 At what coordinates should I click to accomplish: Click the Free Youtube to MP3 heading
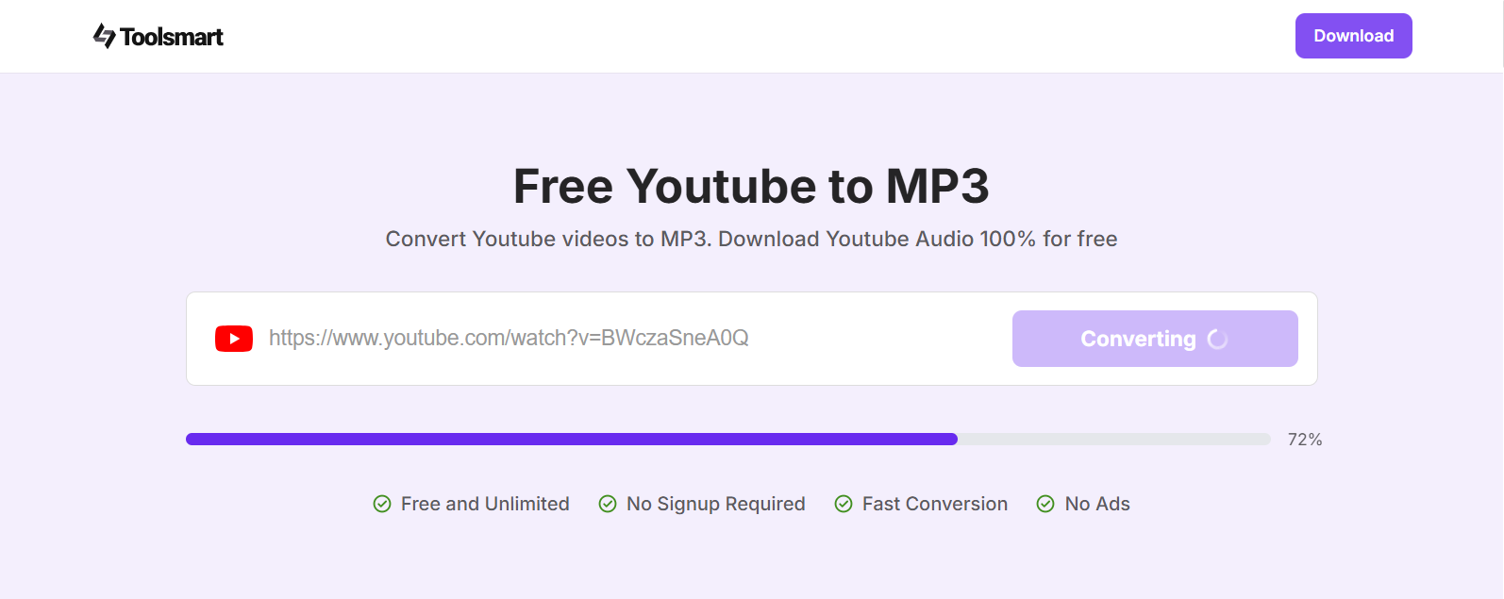pos(751,186)
